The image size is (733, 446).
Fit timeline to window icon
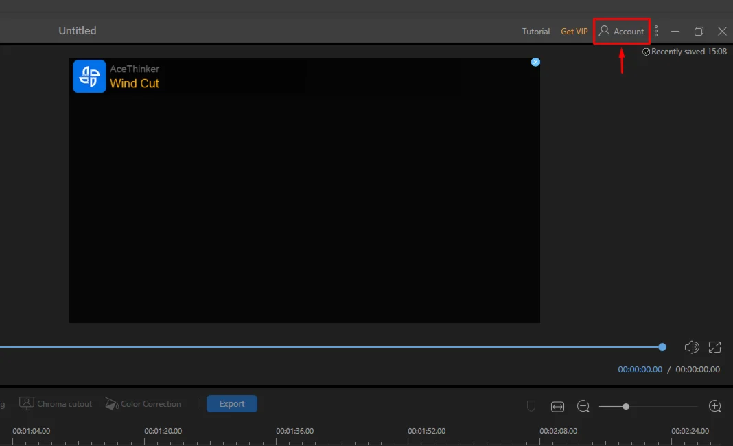coord(557,406)
